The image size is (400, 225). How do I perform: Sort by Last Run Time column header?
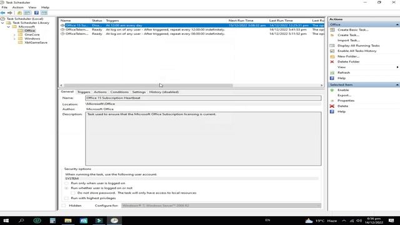(281, 21)
